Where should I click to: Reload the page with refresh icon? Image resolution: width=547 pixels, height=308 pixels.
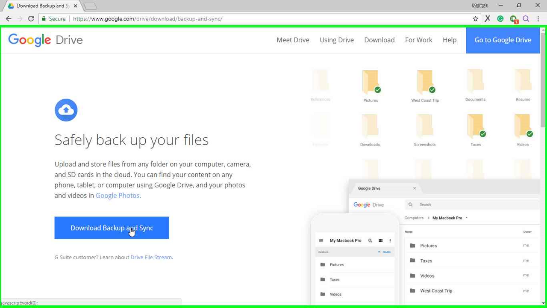click(x=31, y=19)
